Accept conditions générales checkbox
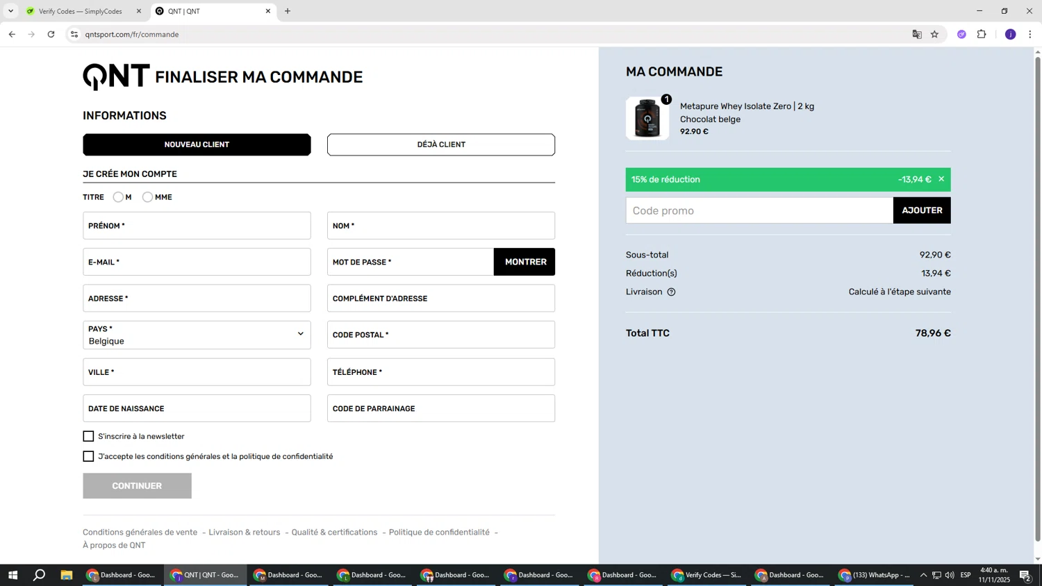 [x=88, y=456]
